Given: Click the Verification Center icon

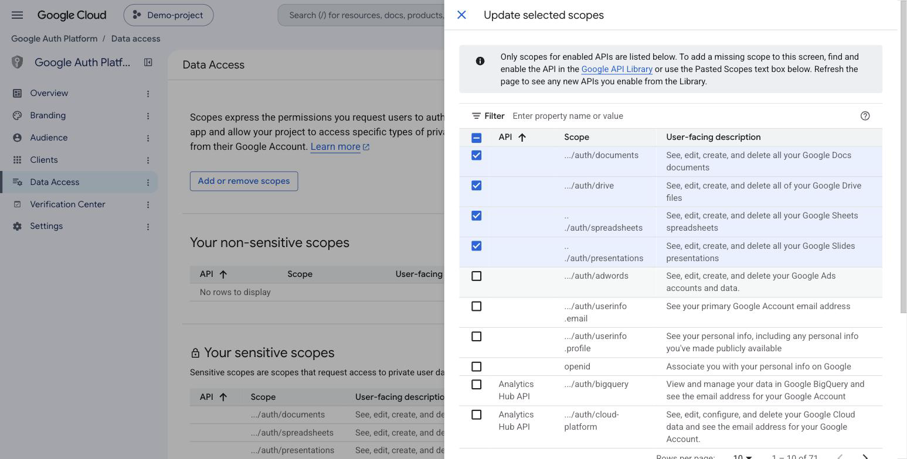Looking at the screenshot, I should pos(18,204).
